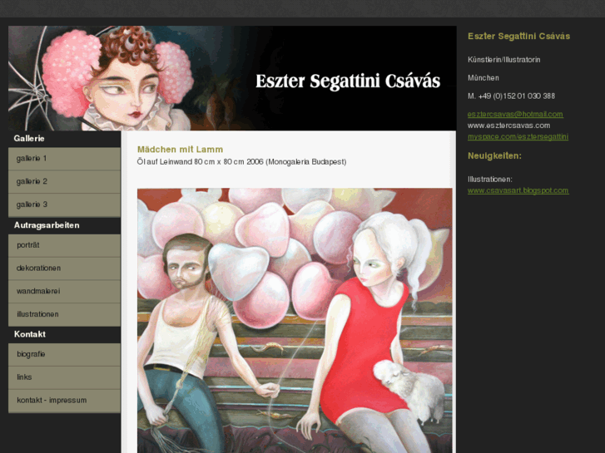Click the Eszter Segattini Csávás banner title
The width and height of the screenshot is (605, 453).
348,81
